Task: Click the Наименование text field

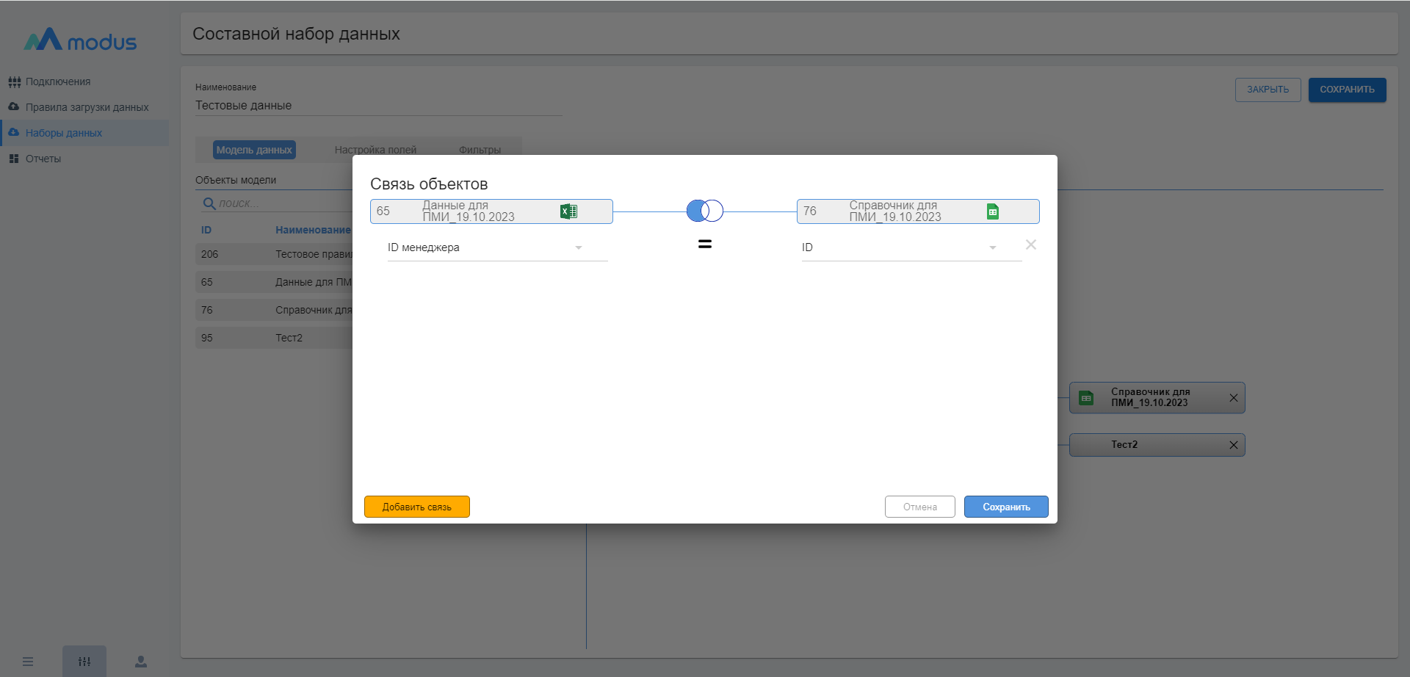Action: pyautogui.click(x=378, y=106)
